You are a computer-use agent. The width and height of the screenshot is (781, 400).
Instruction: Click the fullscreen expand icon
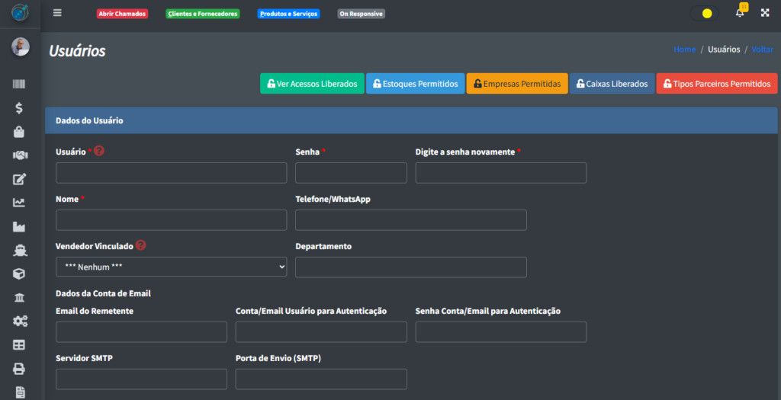click(765, 13)
